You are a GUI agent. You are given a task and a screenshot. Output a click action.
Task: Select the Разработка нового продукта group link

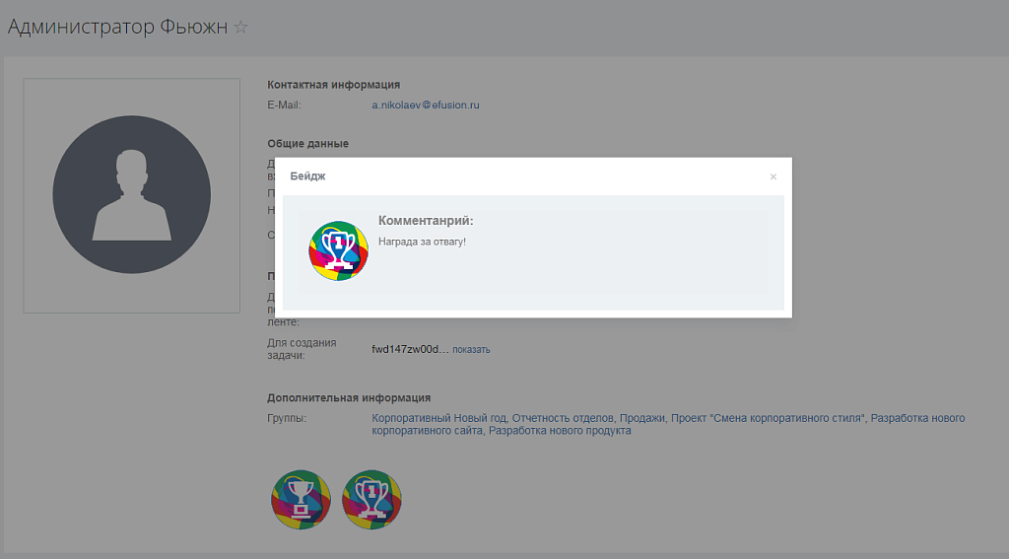coord(560,431)
